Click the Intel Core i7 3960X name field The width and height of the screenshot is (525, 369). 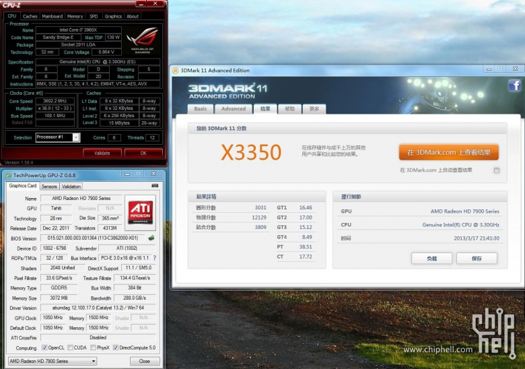(78, 30)
